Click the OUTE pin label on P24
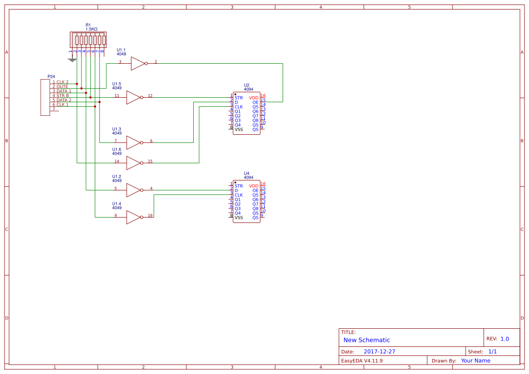This screenshot has height=374, width=529. 60,86
